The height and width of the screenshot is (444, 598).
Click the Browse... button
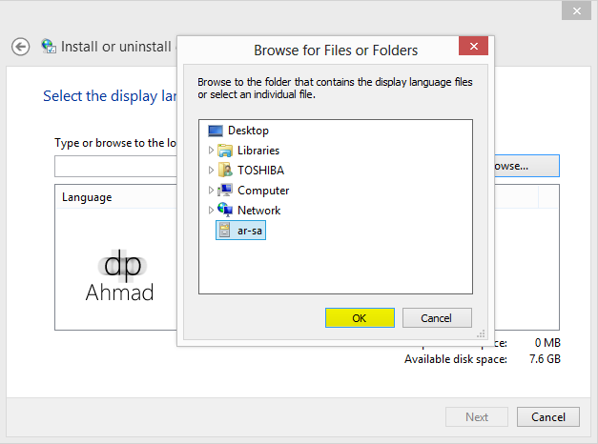(525, 166)
